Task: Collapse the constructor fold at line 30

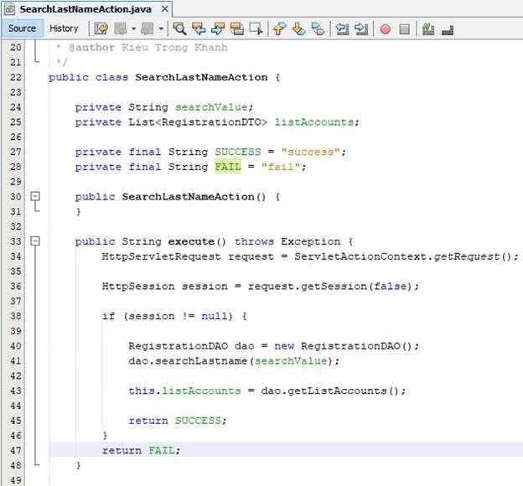Action: (35, 196)
